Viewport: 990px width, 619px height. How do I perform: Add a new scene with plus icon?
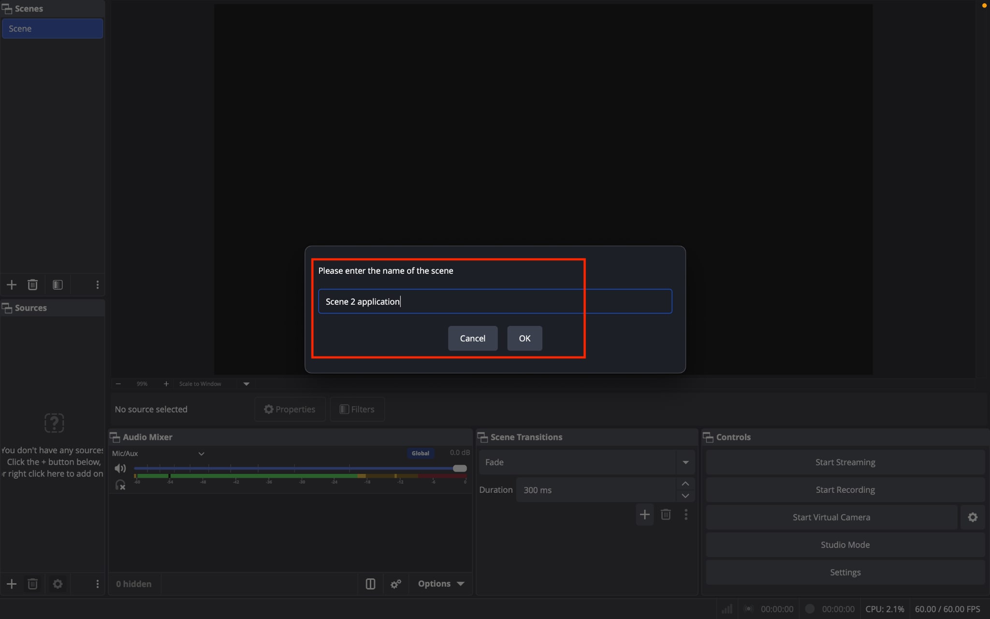12,285
